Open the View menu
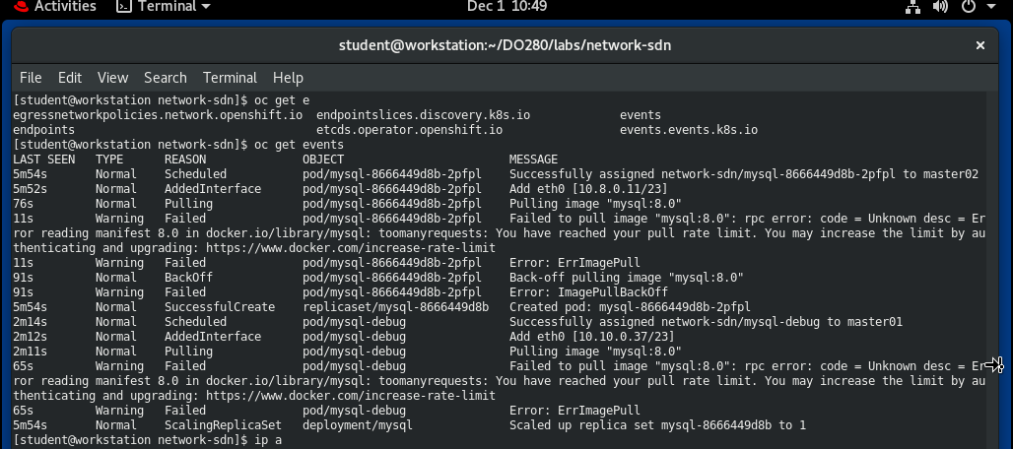The width and height of the screenshot is (1013, 449). coord(112,78)
